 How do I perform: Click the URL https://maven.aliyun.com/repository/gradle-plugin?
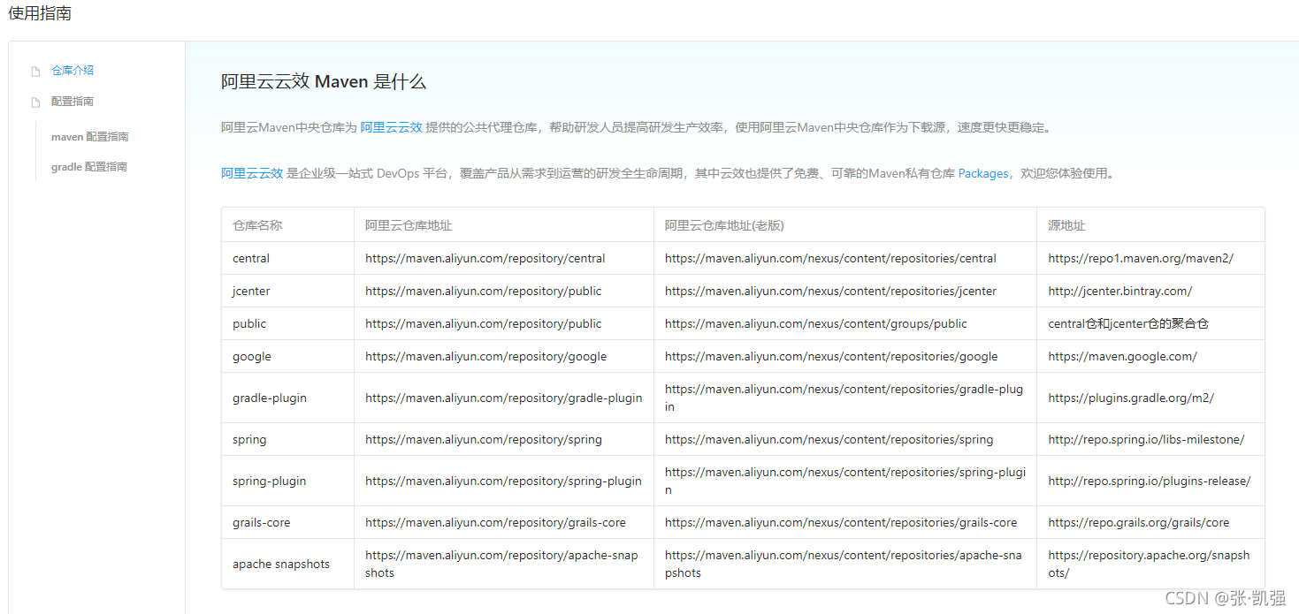pyautogui.click(x=504, y=398)
